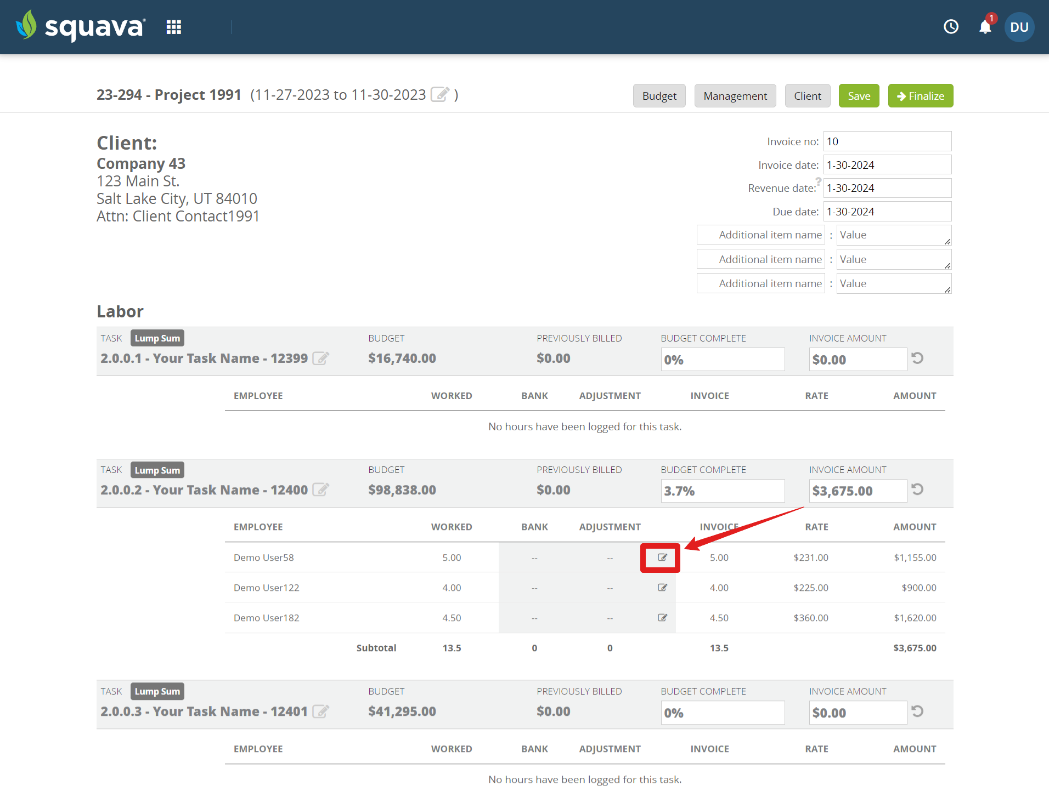This screenshot has height=797, width=1049.
Task: Click the second Additional item name field
Action: tap(761, 259)
